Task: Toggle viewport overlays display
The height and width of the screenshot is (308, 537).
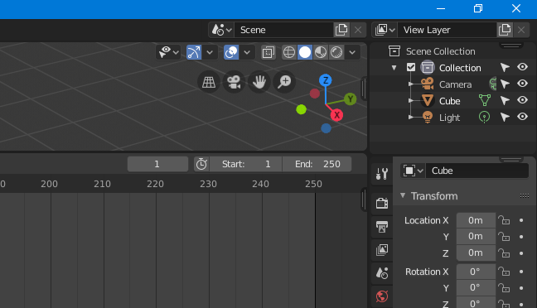Action: 231,52
